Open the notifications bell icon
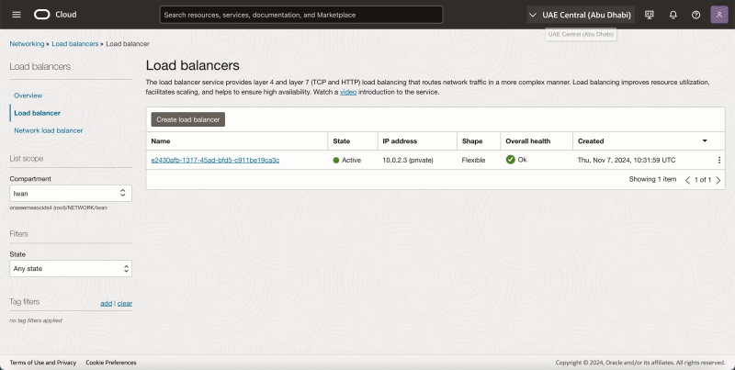735x370 pixels. tap(673, 15)
